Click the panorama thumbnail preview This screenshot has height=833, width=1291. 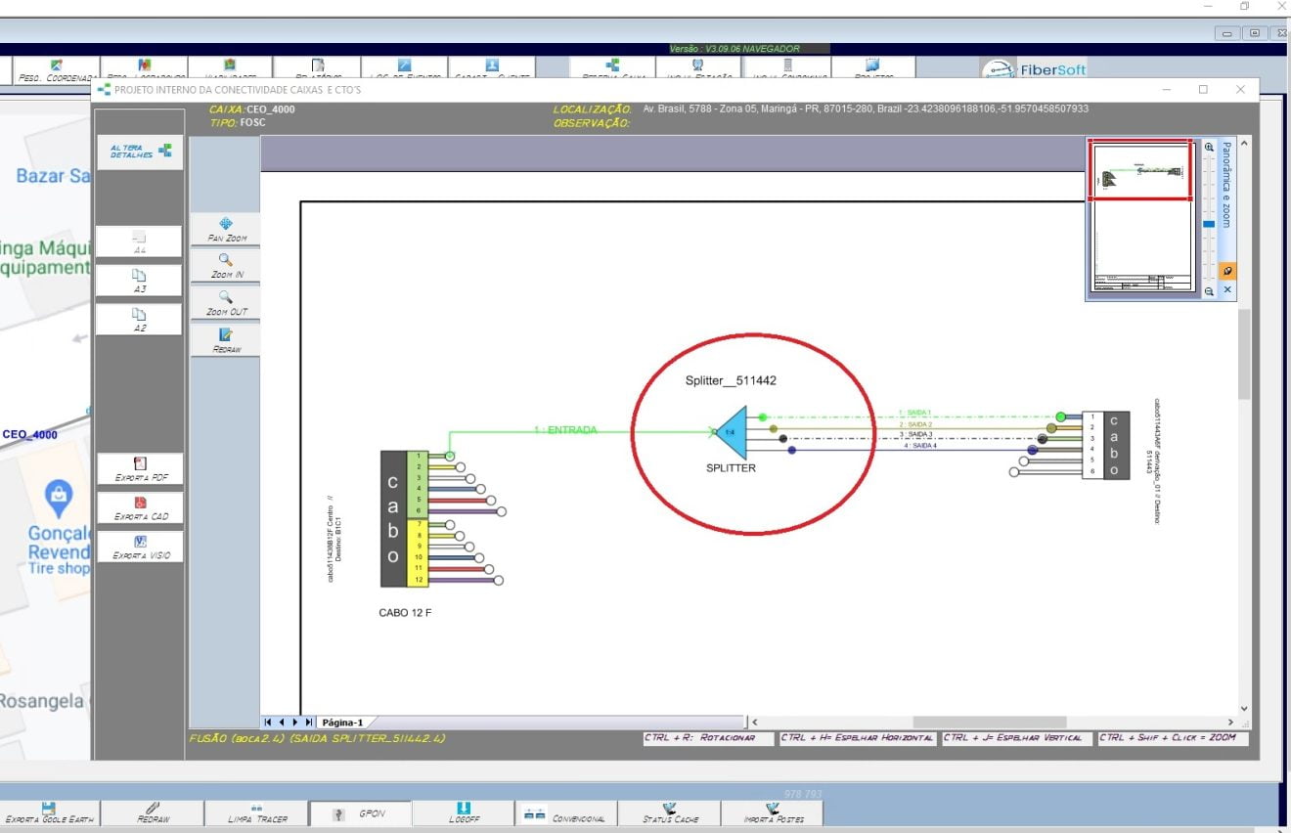click(x=1141, y=217)
